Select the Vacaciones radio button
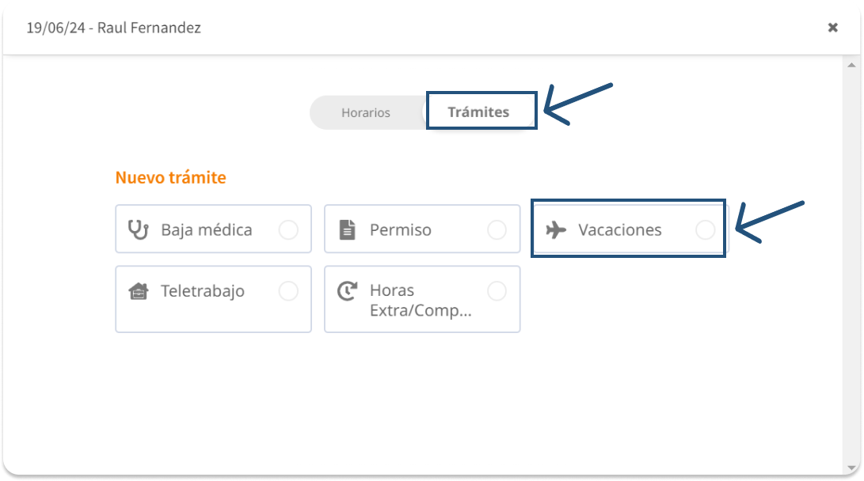 tap(705, 230)
